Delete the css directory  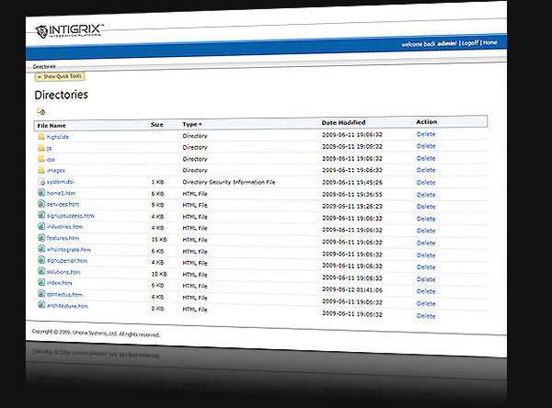click(426, 158)
